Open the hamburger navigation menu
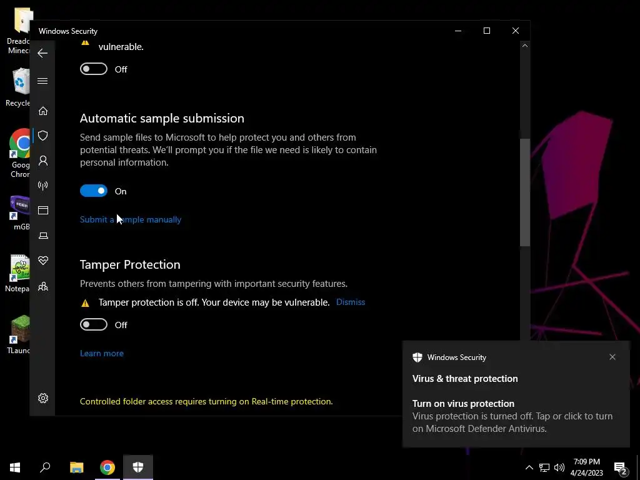640x480 pixels. pos(42,81)
